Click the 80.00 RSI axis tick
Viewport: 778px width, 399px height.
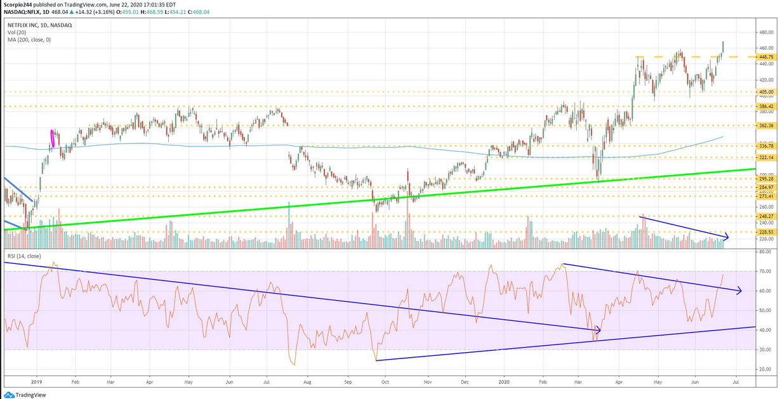coord(764,252)
